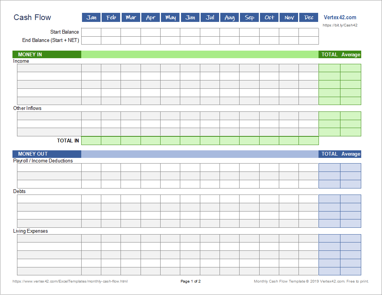Select the Debts section label
This screenshot has width=382, height=295.
click(x=19, y=191)
